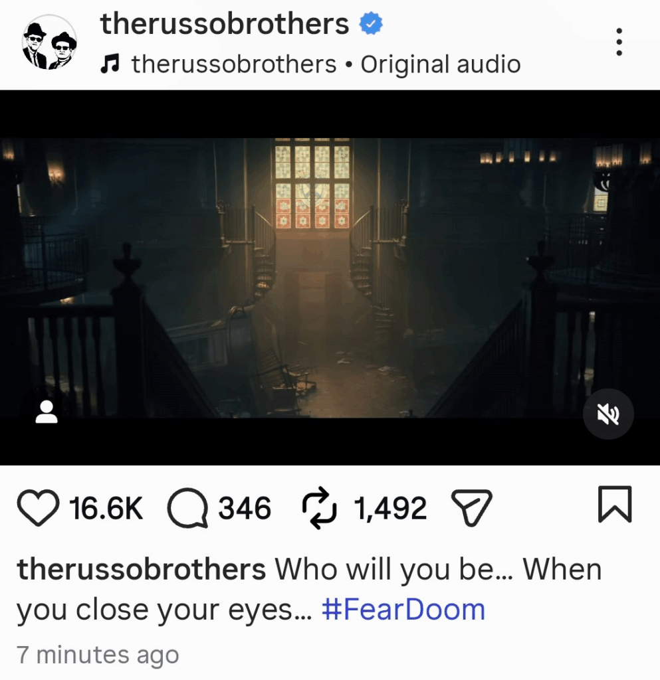Show tagged people via person icon

pos(47,412)
